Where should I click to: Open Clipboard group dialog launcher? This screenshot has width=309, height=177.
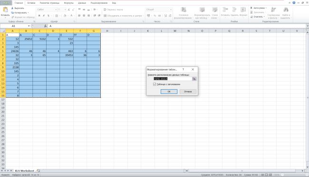34,21
